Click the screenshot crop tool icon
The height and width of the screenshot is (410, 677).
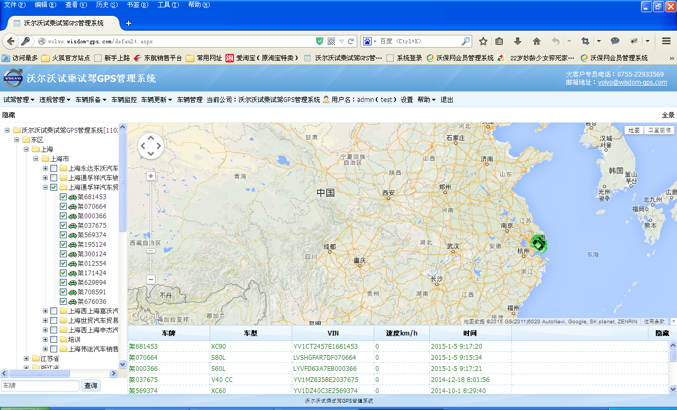point(585,41)
